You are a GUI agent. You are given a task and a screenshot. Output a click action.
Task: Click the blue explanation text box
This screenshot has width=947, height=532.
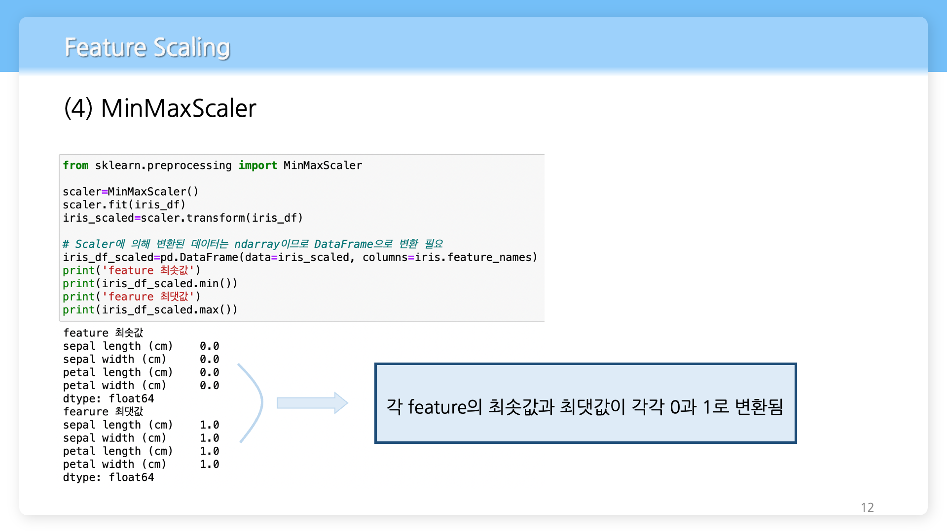pyautogui.click(x=585, y=403)
